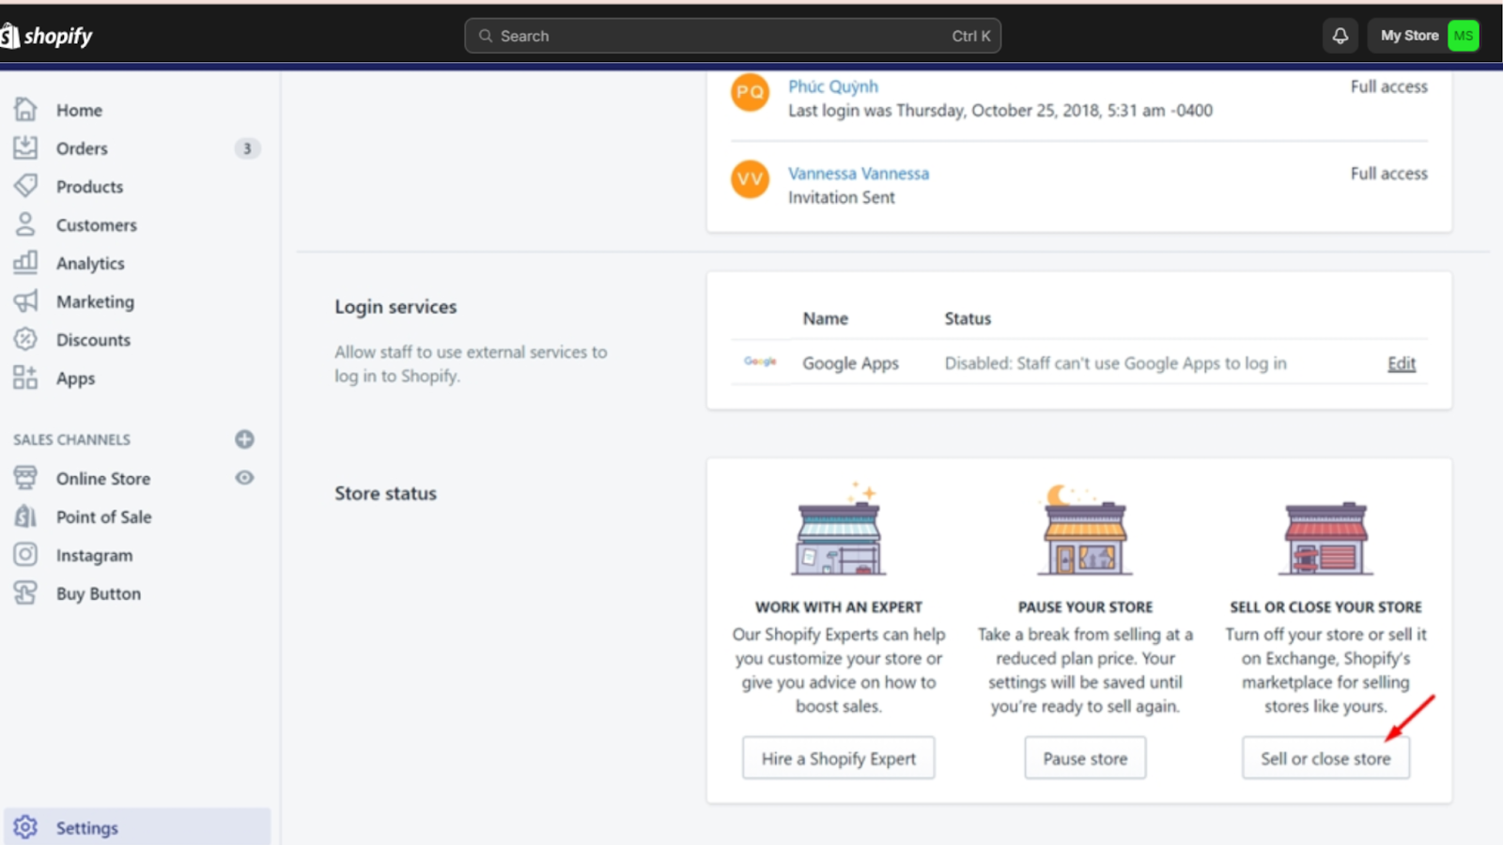Click the Sales Channels section label
Viewport: 1503px width, 845px height.
tap(71, 439)
